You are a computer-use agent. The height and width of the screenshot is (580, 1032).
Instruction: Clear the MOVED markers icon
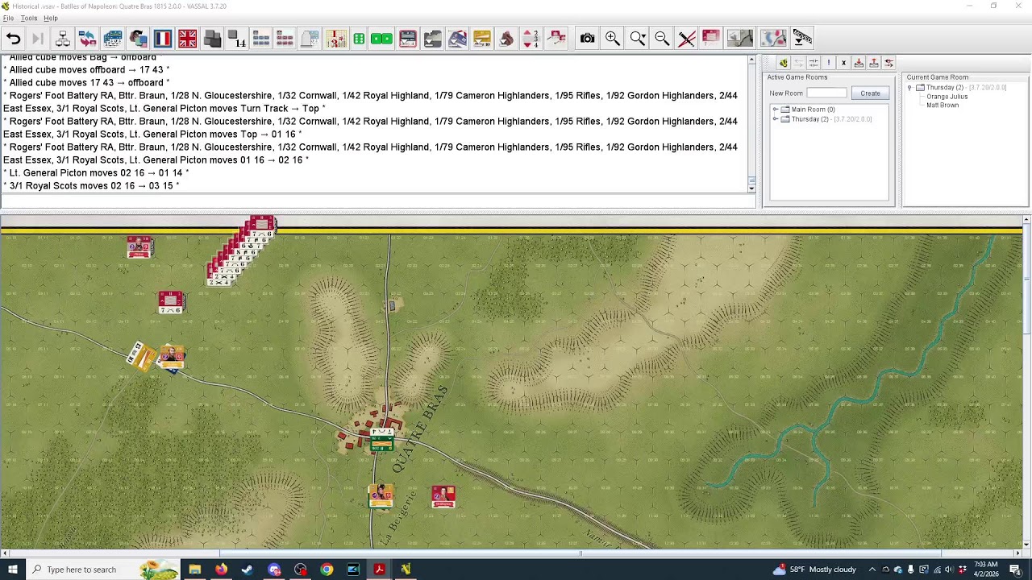(x=802, y=38)
